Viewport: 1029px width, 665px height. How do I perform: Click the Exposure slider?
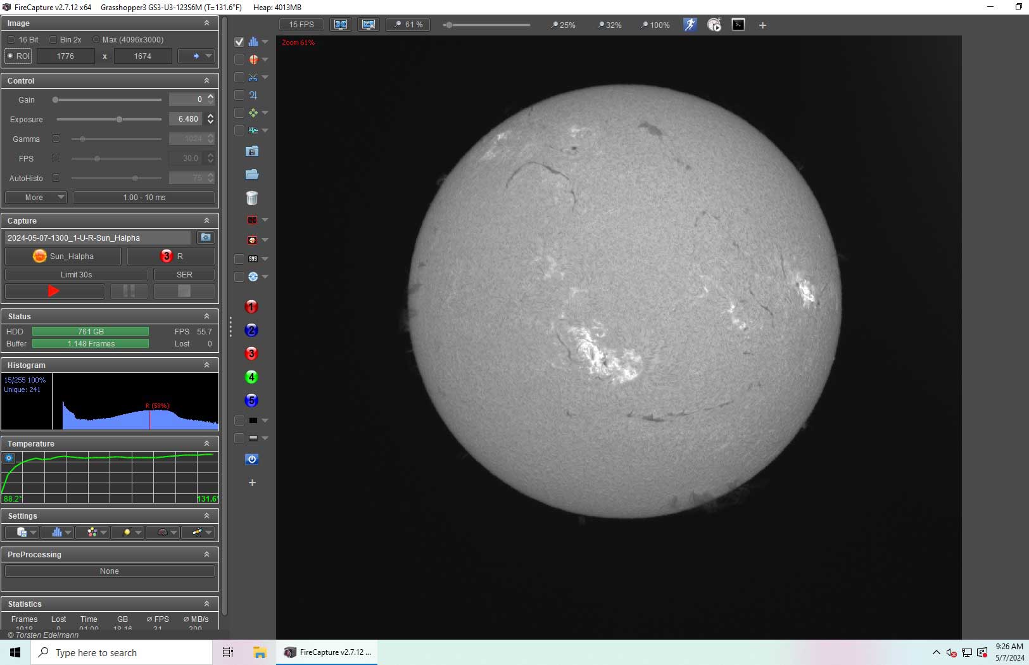108,119
